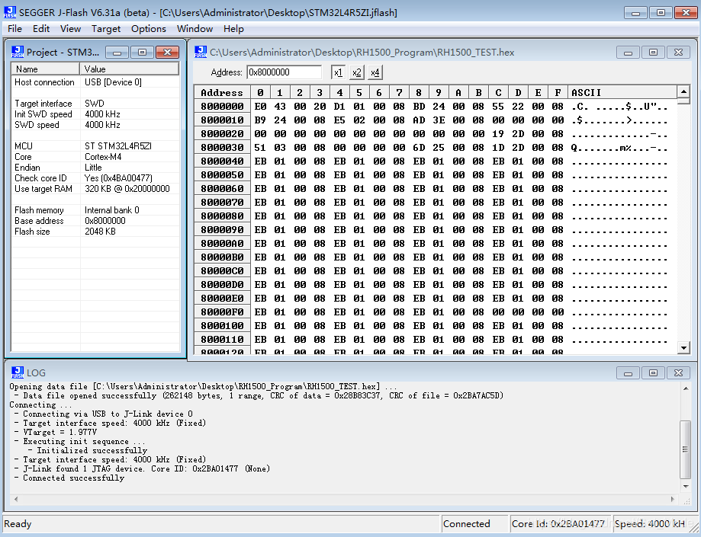Select the MCU value ST STM32L4R5ZI
Viewport: 701px width, 537px height.
pyautogui.click(x=118, y=146)
